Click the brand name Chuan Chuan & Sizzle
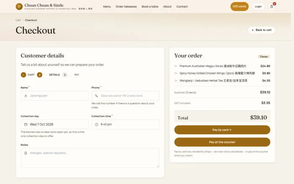 pyautogui.click(x=44, y=5)
